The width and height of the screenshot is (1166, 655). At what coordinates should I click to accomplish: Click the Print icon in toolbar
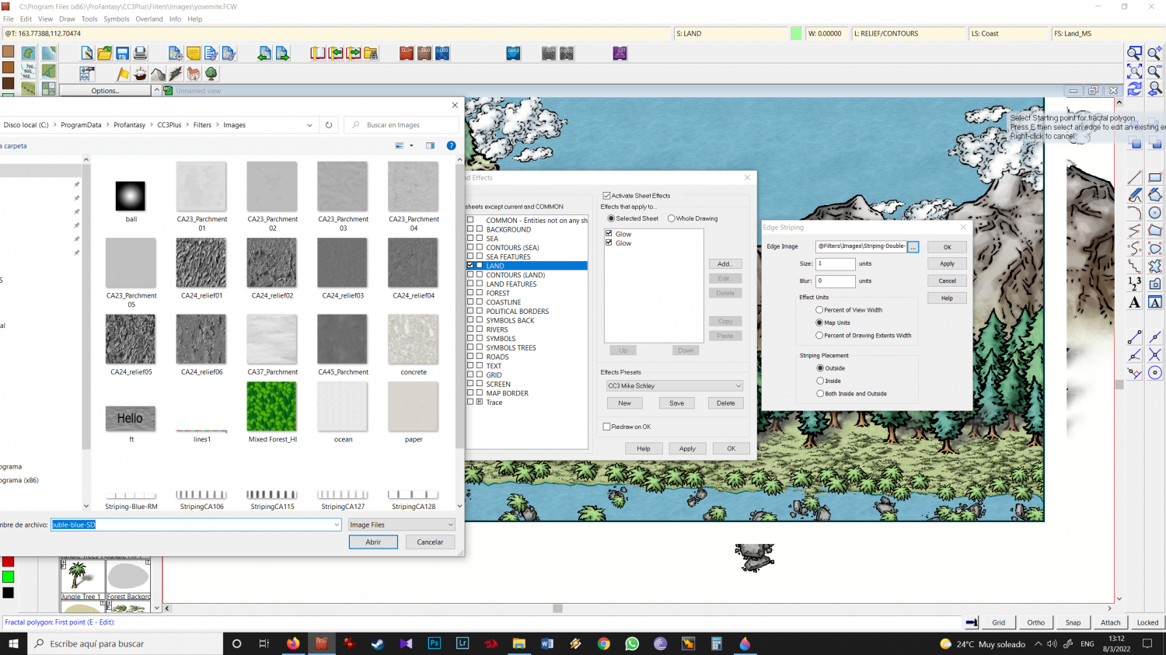point(141,53)
